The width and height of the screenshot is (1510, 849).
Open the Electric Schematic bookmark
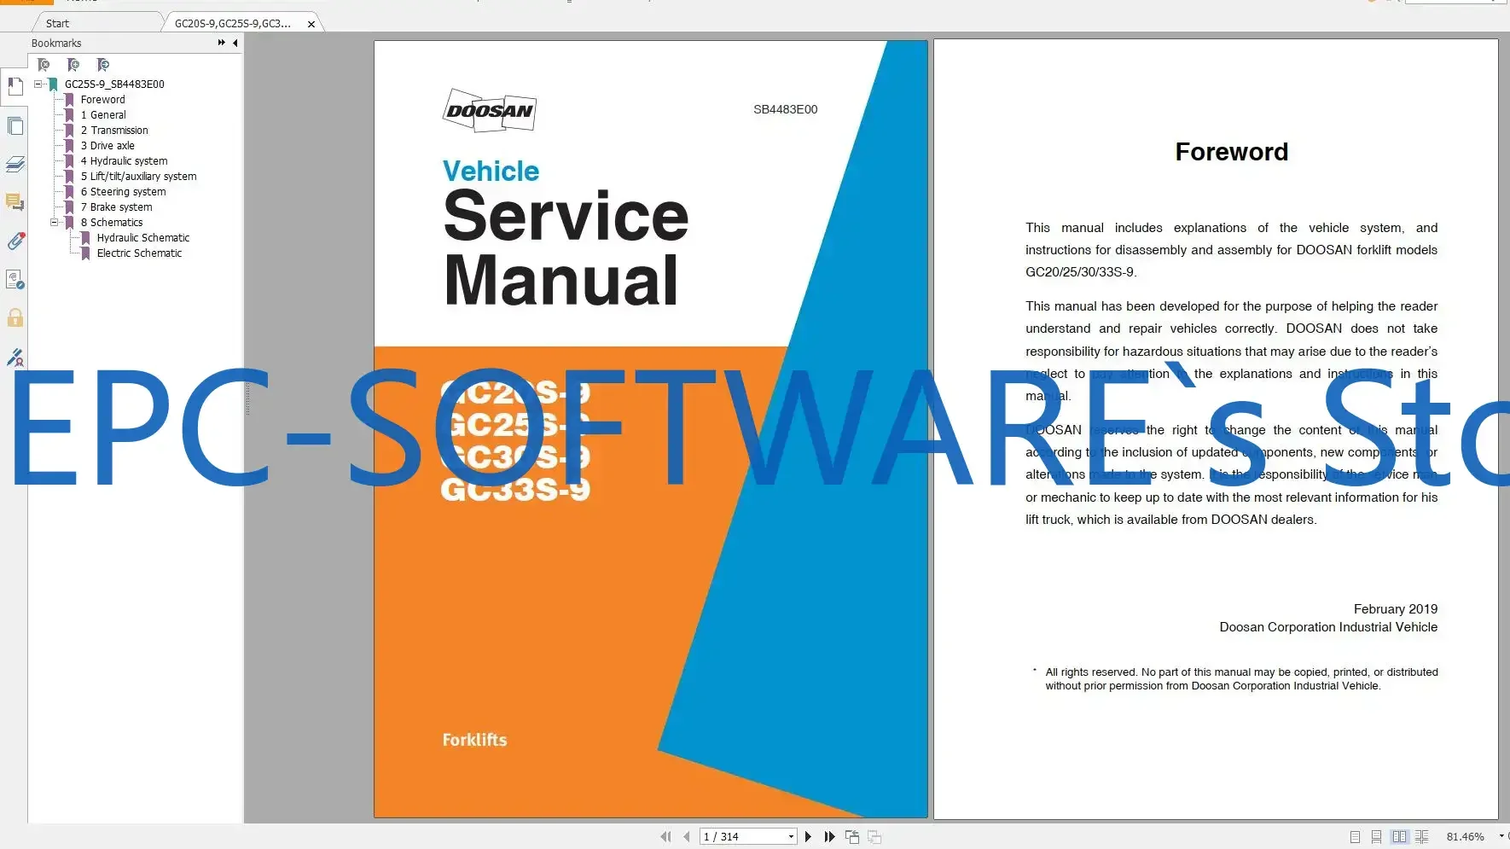139,253
